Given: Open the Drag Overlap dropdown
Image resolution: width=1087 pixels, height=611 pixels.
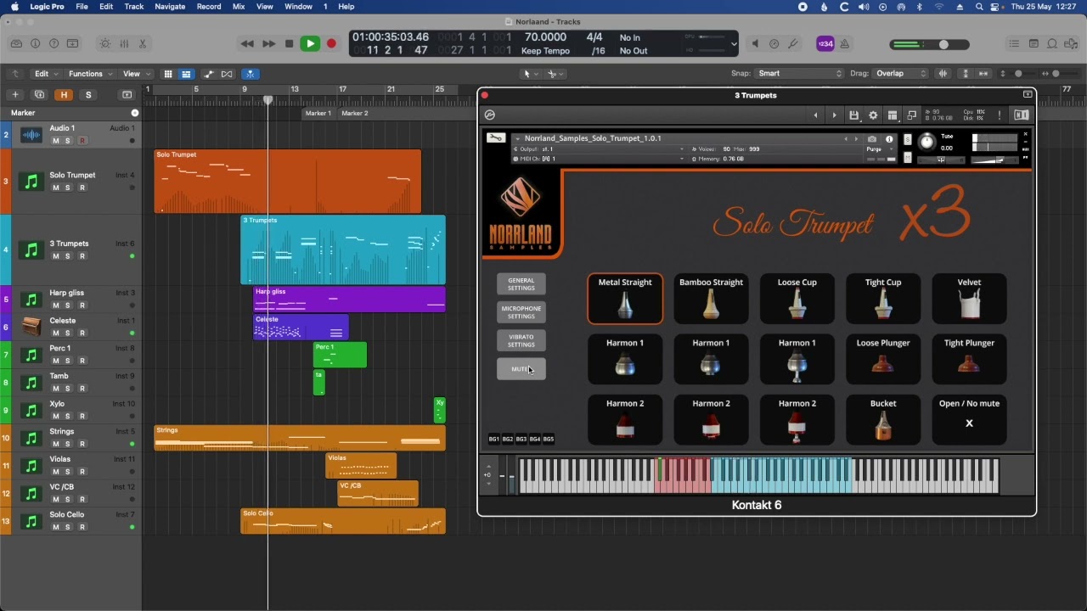Looking at the screenshot, I should (902, 74).
